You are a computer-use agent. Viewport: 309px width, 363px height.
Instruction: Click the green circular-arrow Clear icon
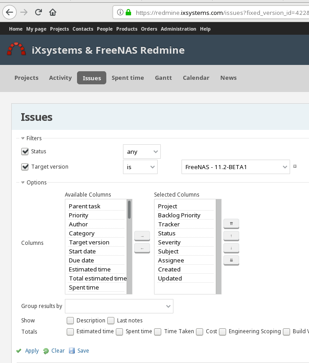[x=46, y=351]
